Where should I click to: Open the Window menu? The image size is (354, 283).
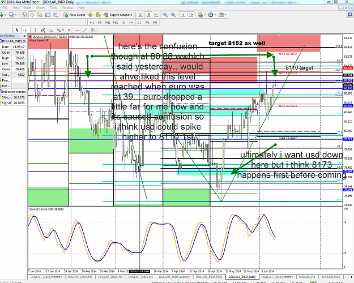tap(67, 8)
